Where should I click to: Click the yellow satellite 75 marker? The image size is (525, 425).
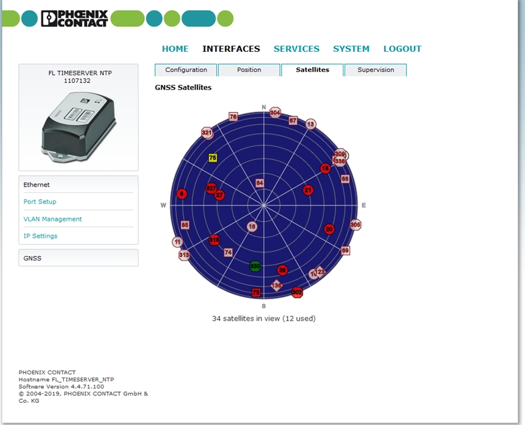pyautogui.click(x=213, y=157)
